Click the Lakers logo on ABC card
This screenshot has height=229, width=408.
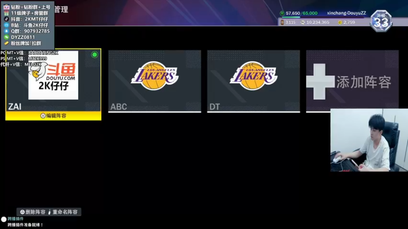155,75
